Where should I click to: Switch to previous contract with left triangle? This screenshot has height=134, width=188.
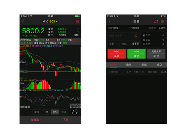(x=44, y=21)
